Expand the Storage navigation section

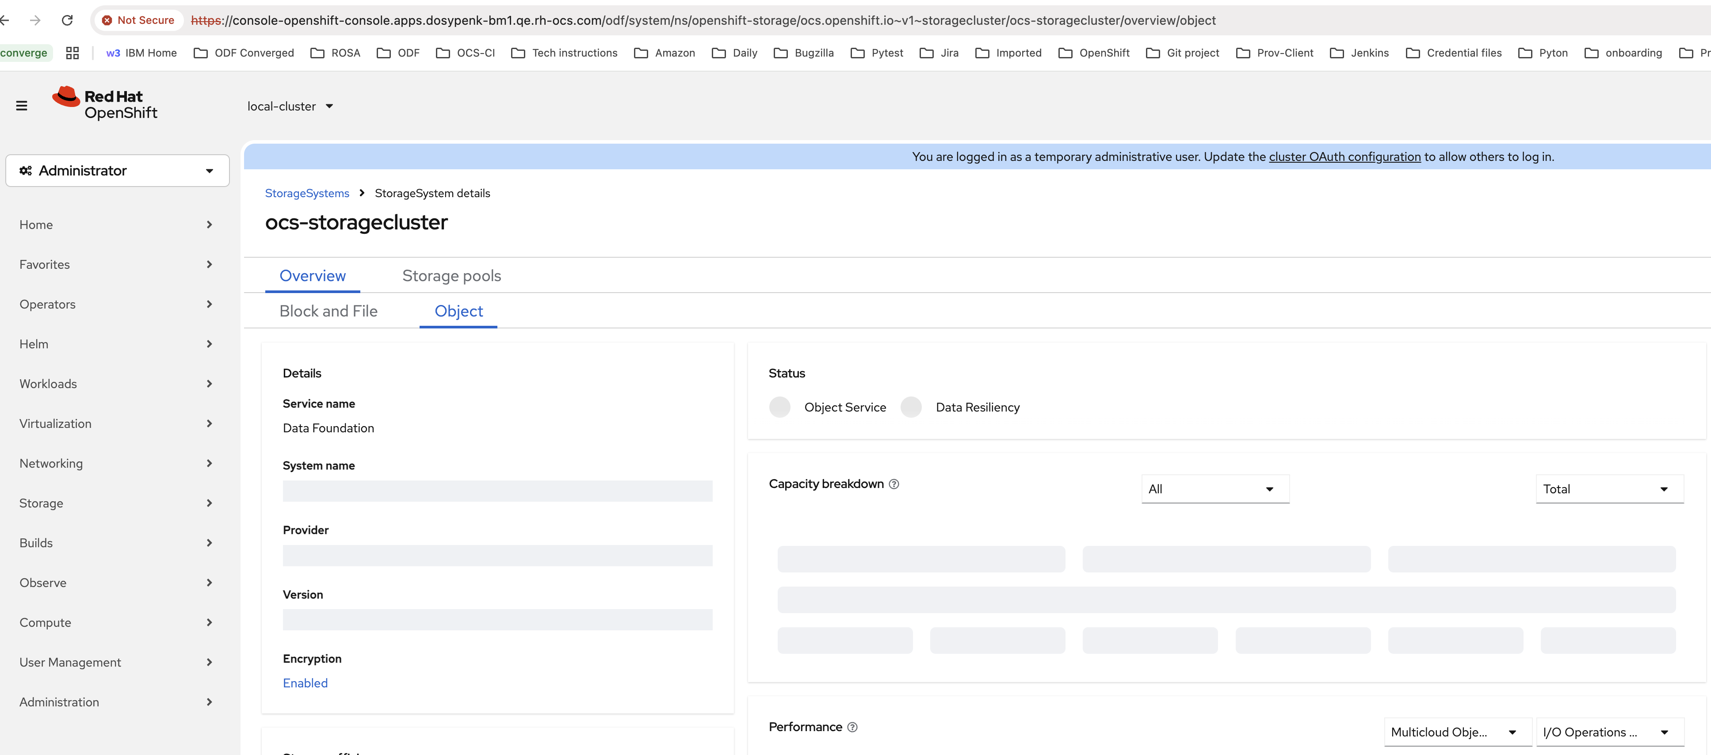[116, 503]
